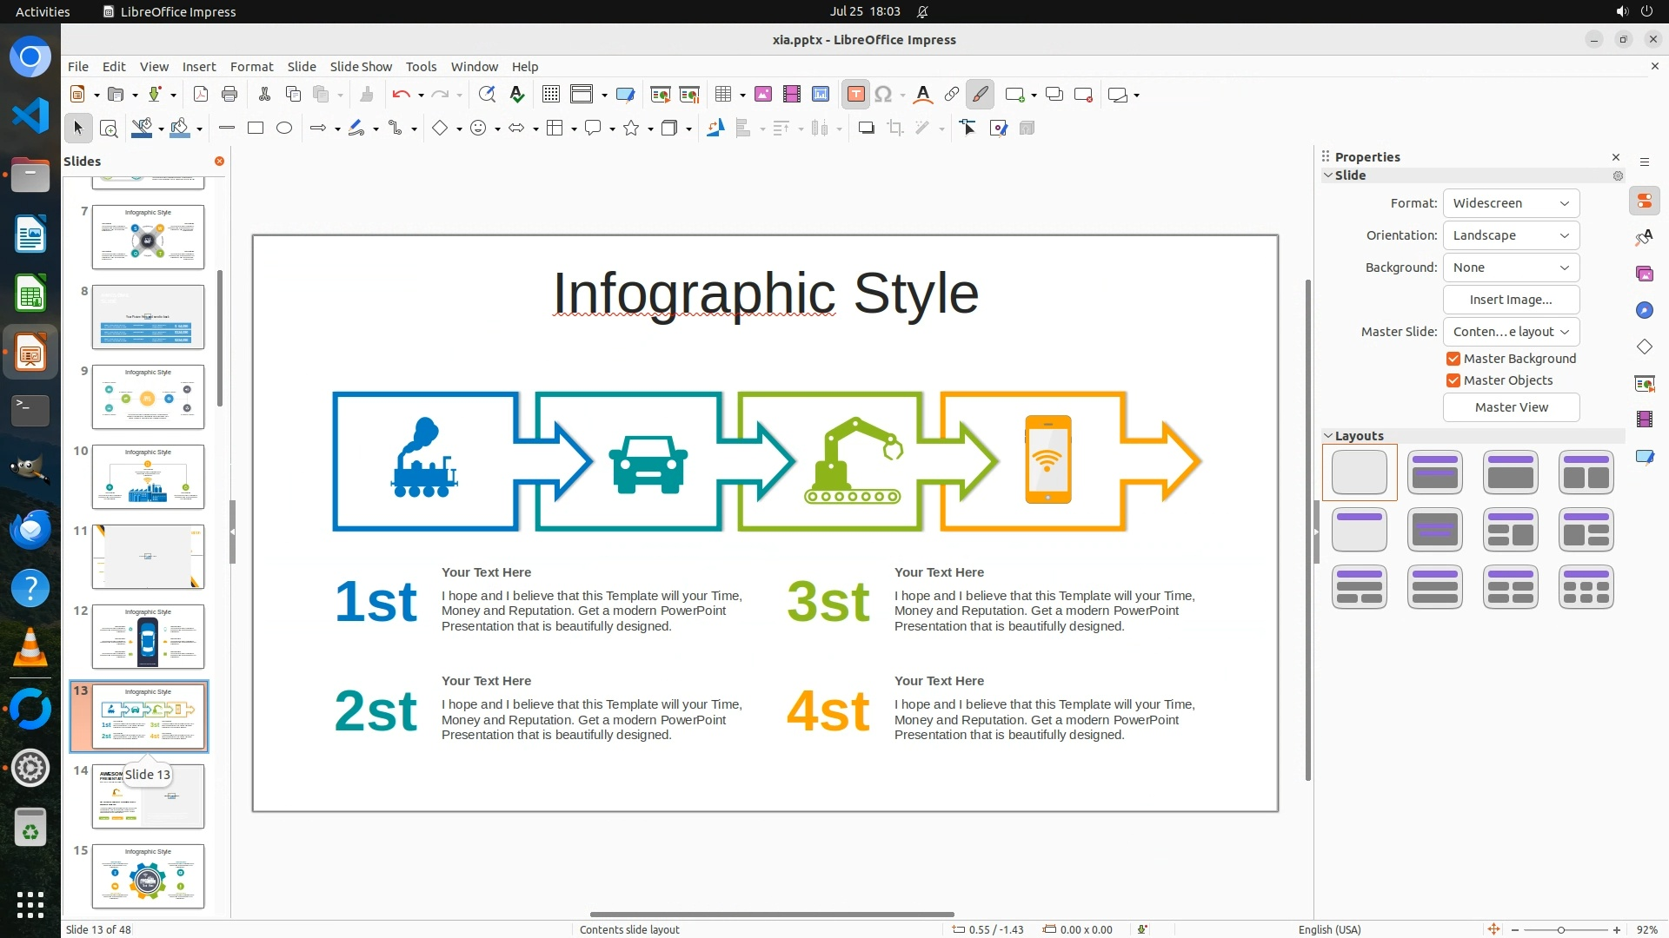Select the Rectangle shape tool

(x=256, y=129)
